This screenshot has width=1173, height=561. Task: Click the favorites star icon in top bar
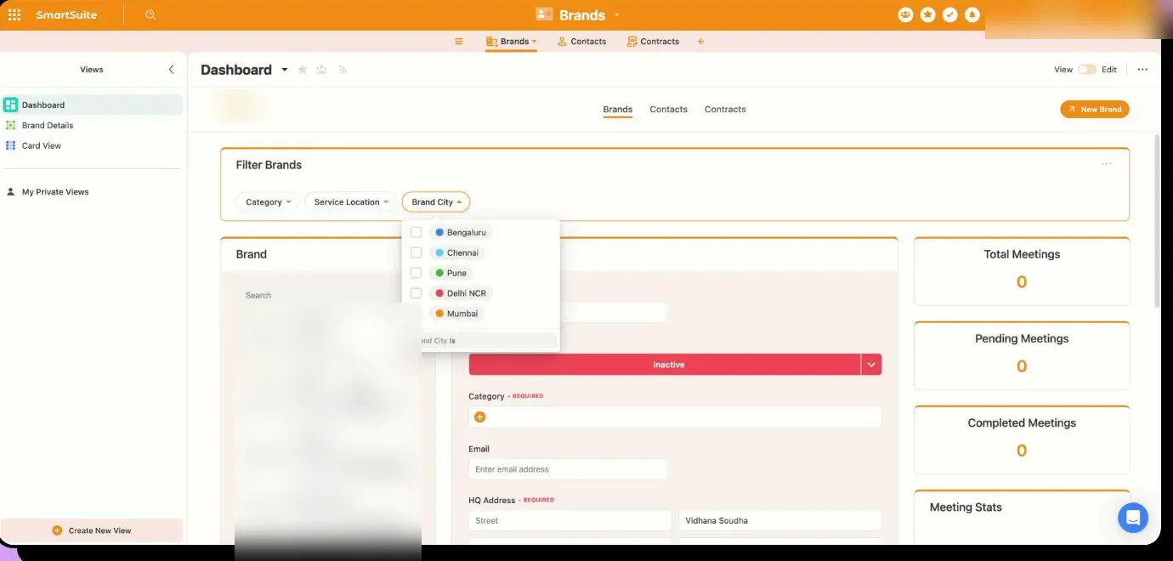(x=927, y=14)
